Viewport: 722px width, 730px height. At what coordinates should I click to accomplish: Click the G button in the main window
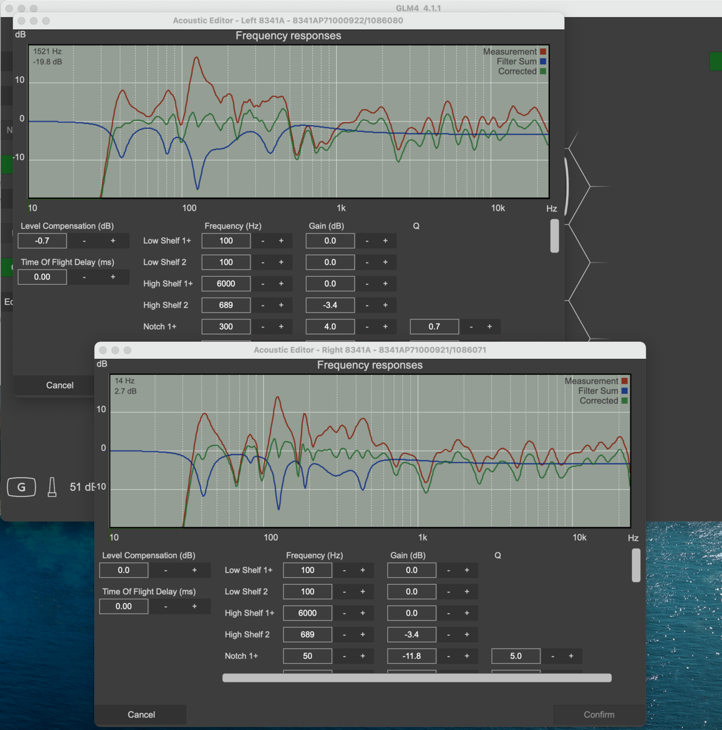tap(21, 487)
